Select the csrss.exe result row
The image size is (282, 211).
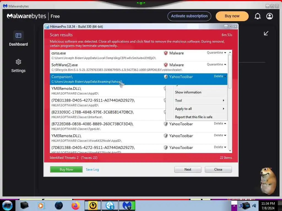139,55
